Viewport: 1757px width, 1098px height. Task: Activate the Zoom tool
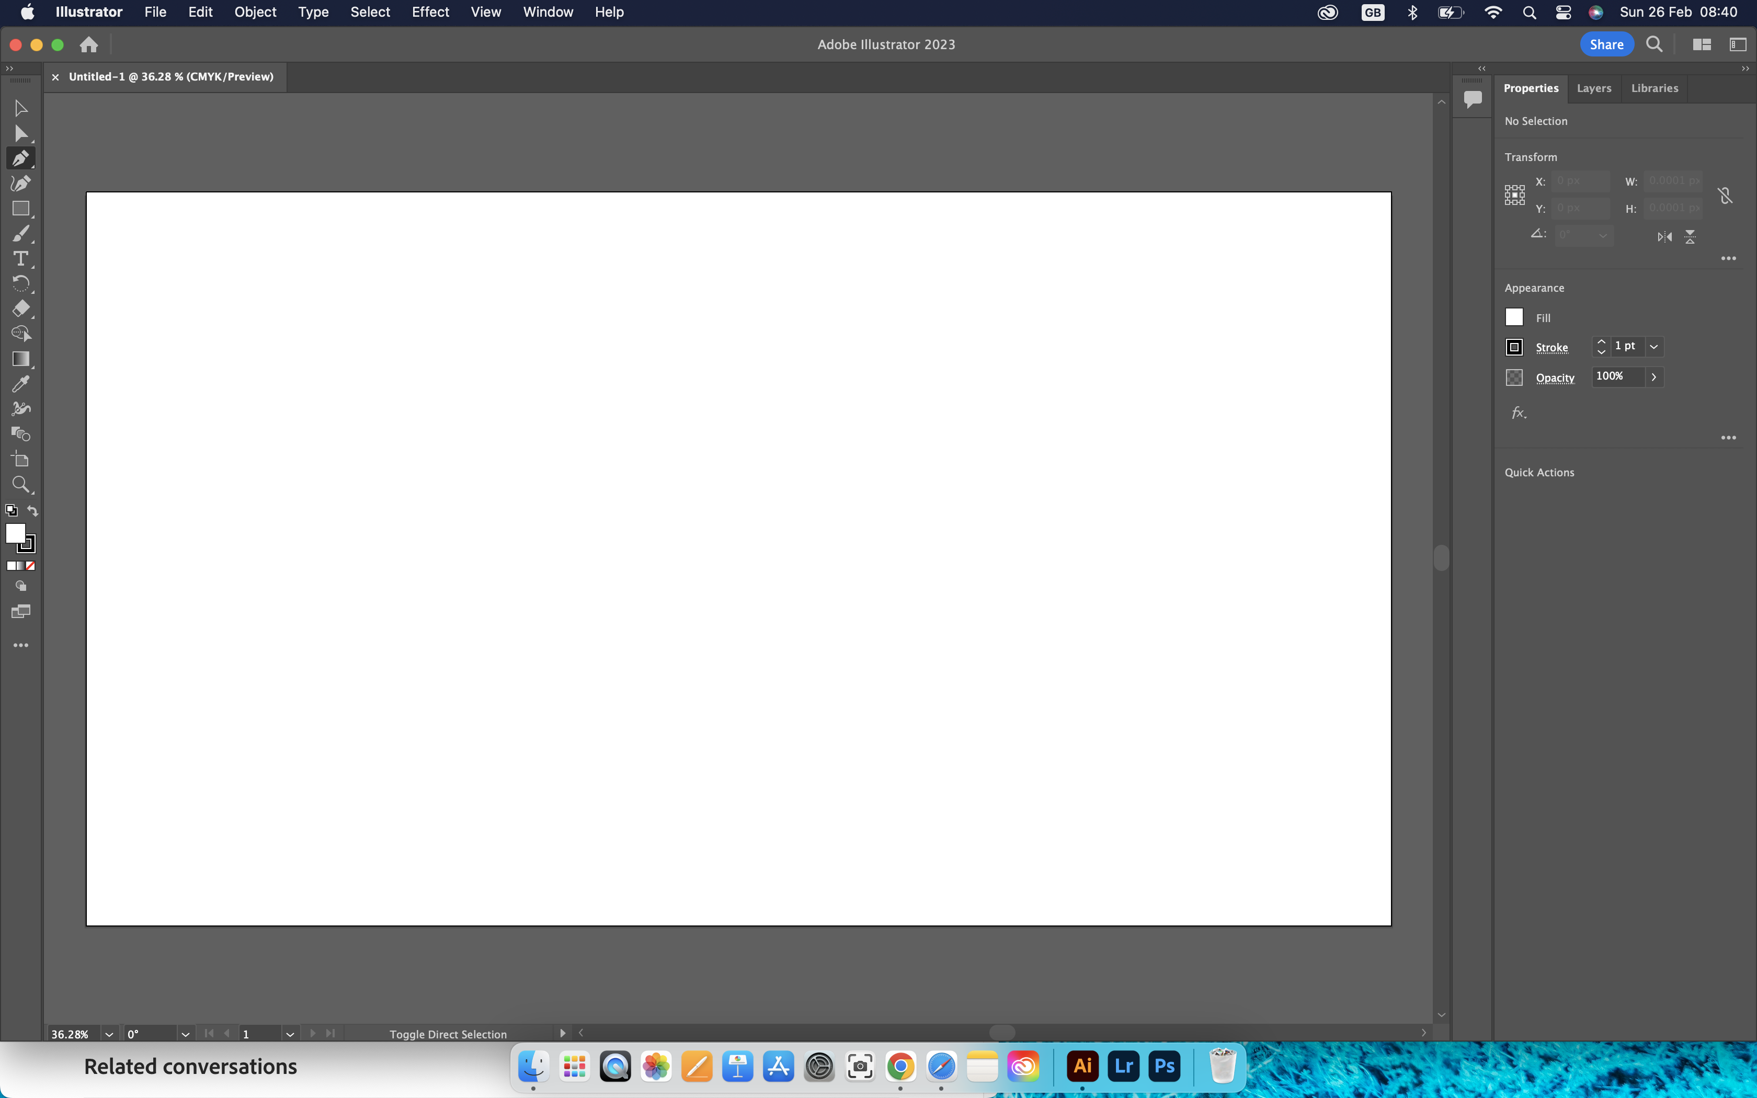(20, 484)
